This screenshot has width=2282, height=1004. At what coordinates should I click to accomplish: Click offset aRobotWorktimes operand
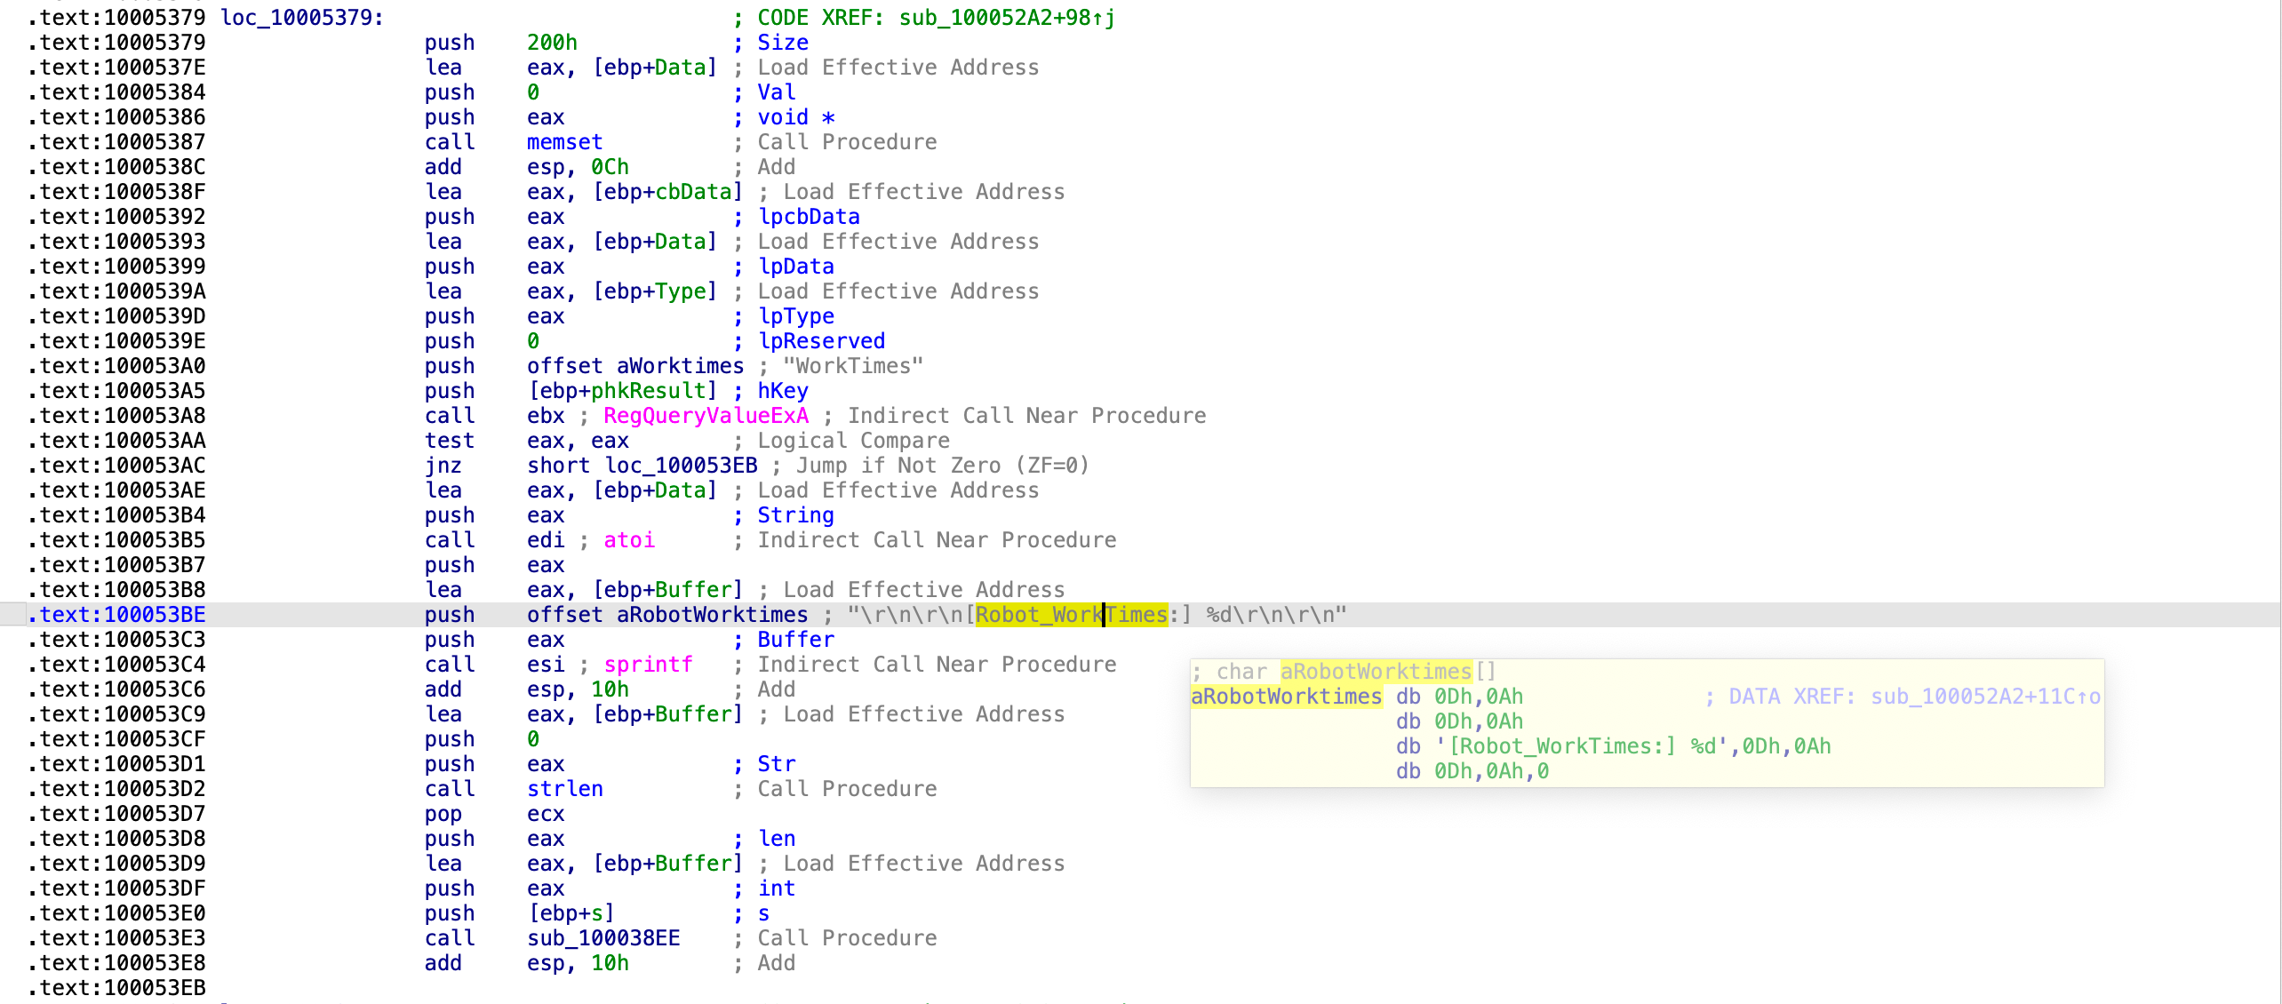coord(667,615)
